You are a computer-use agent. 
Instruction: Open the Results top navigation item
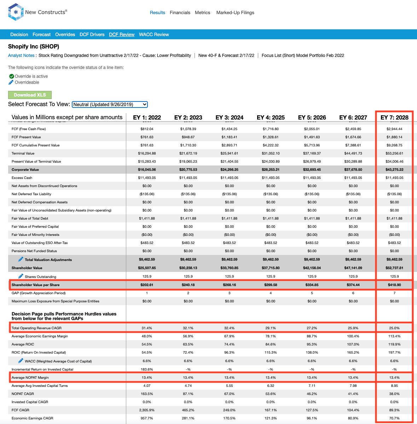click(x=157, y=12)
